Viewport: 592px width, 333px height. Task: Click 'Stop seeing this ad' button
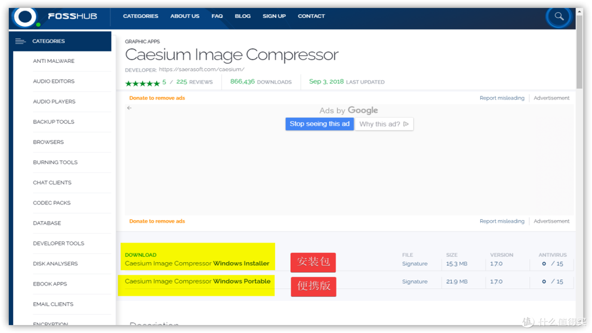pos(320,124)
